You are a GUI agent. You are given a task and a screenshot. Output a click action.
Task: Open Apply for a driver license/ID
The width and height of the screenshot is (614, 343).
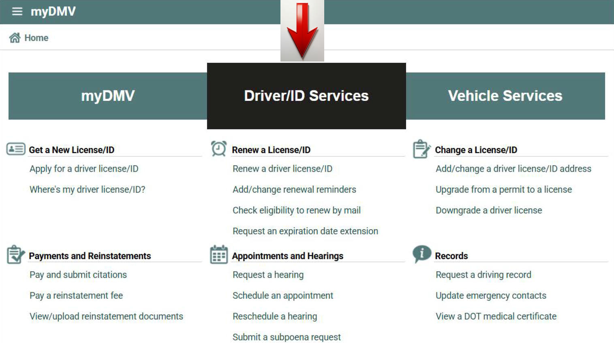click(x=83, y=168)
